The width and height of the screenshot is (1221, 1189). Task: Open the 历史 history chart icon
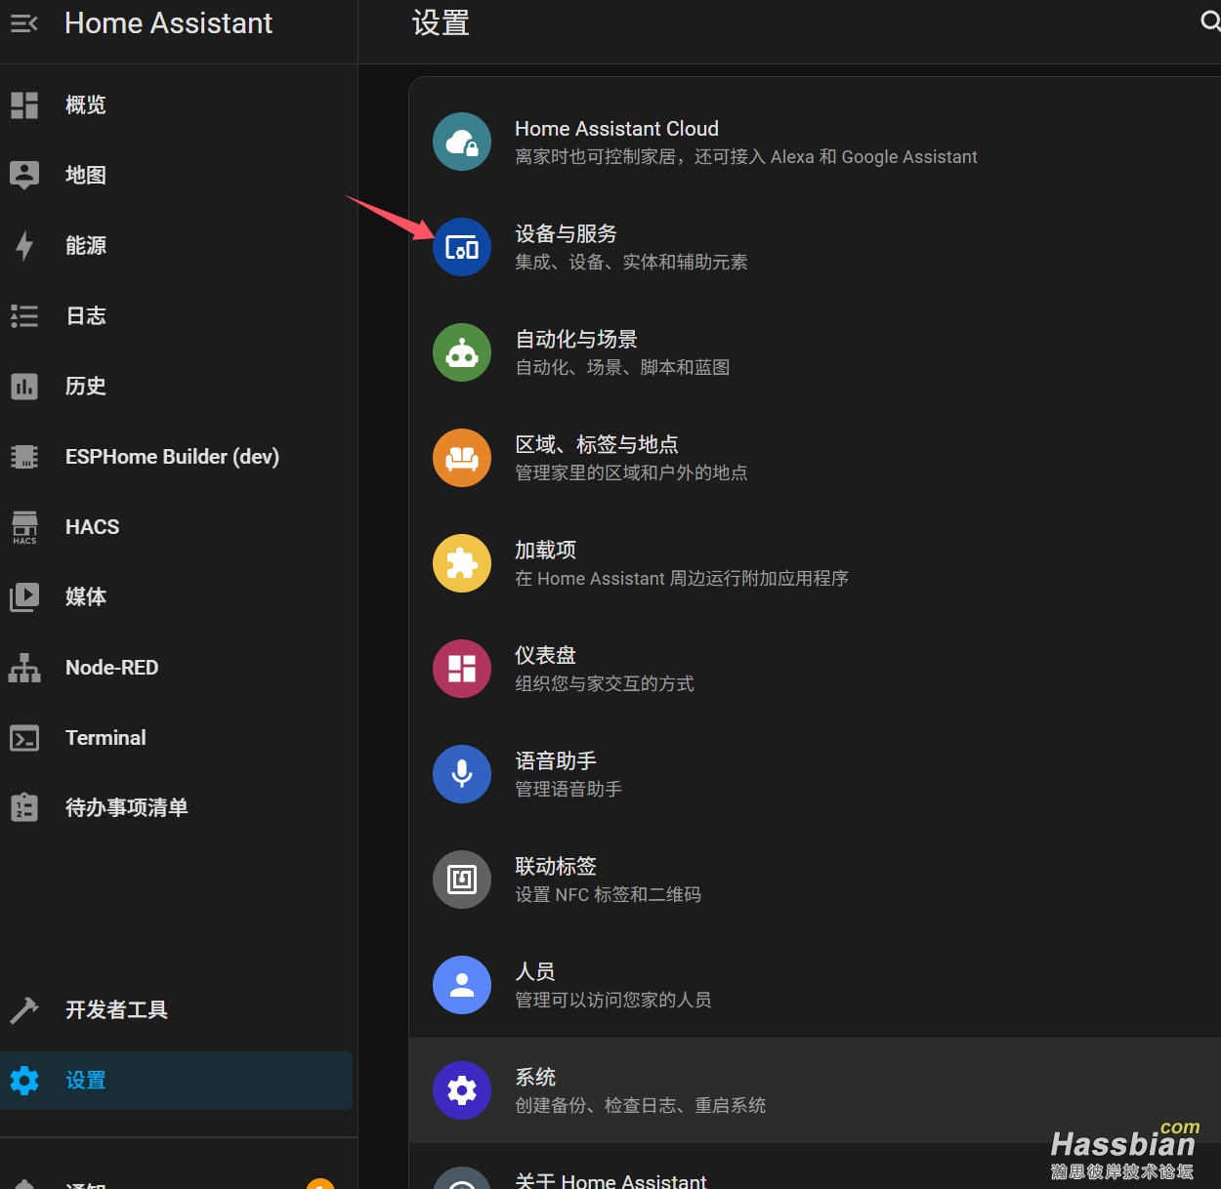(24, 386)
